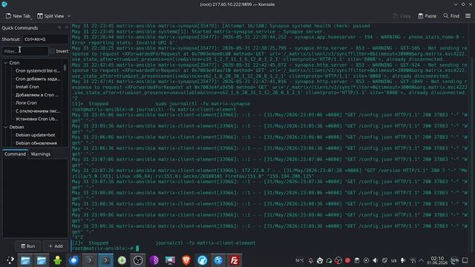Click the red record tray icon
The width and height of the screenshot is (475, 267).
click(x=347, y=260)
